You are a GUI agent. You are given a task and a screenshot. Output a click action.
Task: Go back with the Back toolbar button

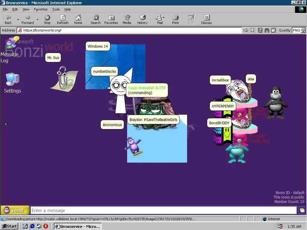[8, 19]
